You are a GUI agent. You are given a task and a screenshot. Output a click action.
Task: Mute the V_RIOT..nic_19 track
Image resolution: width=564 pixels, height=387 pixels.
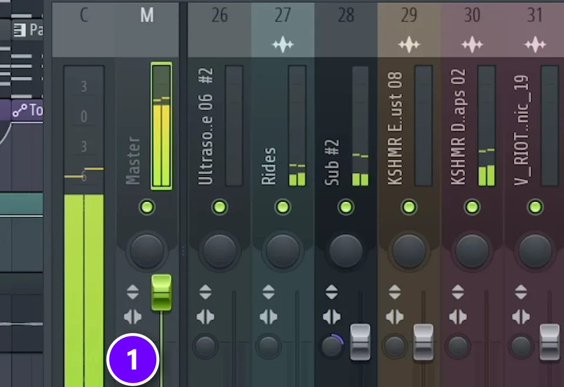pyautogui.click(x=535, y=207)
